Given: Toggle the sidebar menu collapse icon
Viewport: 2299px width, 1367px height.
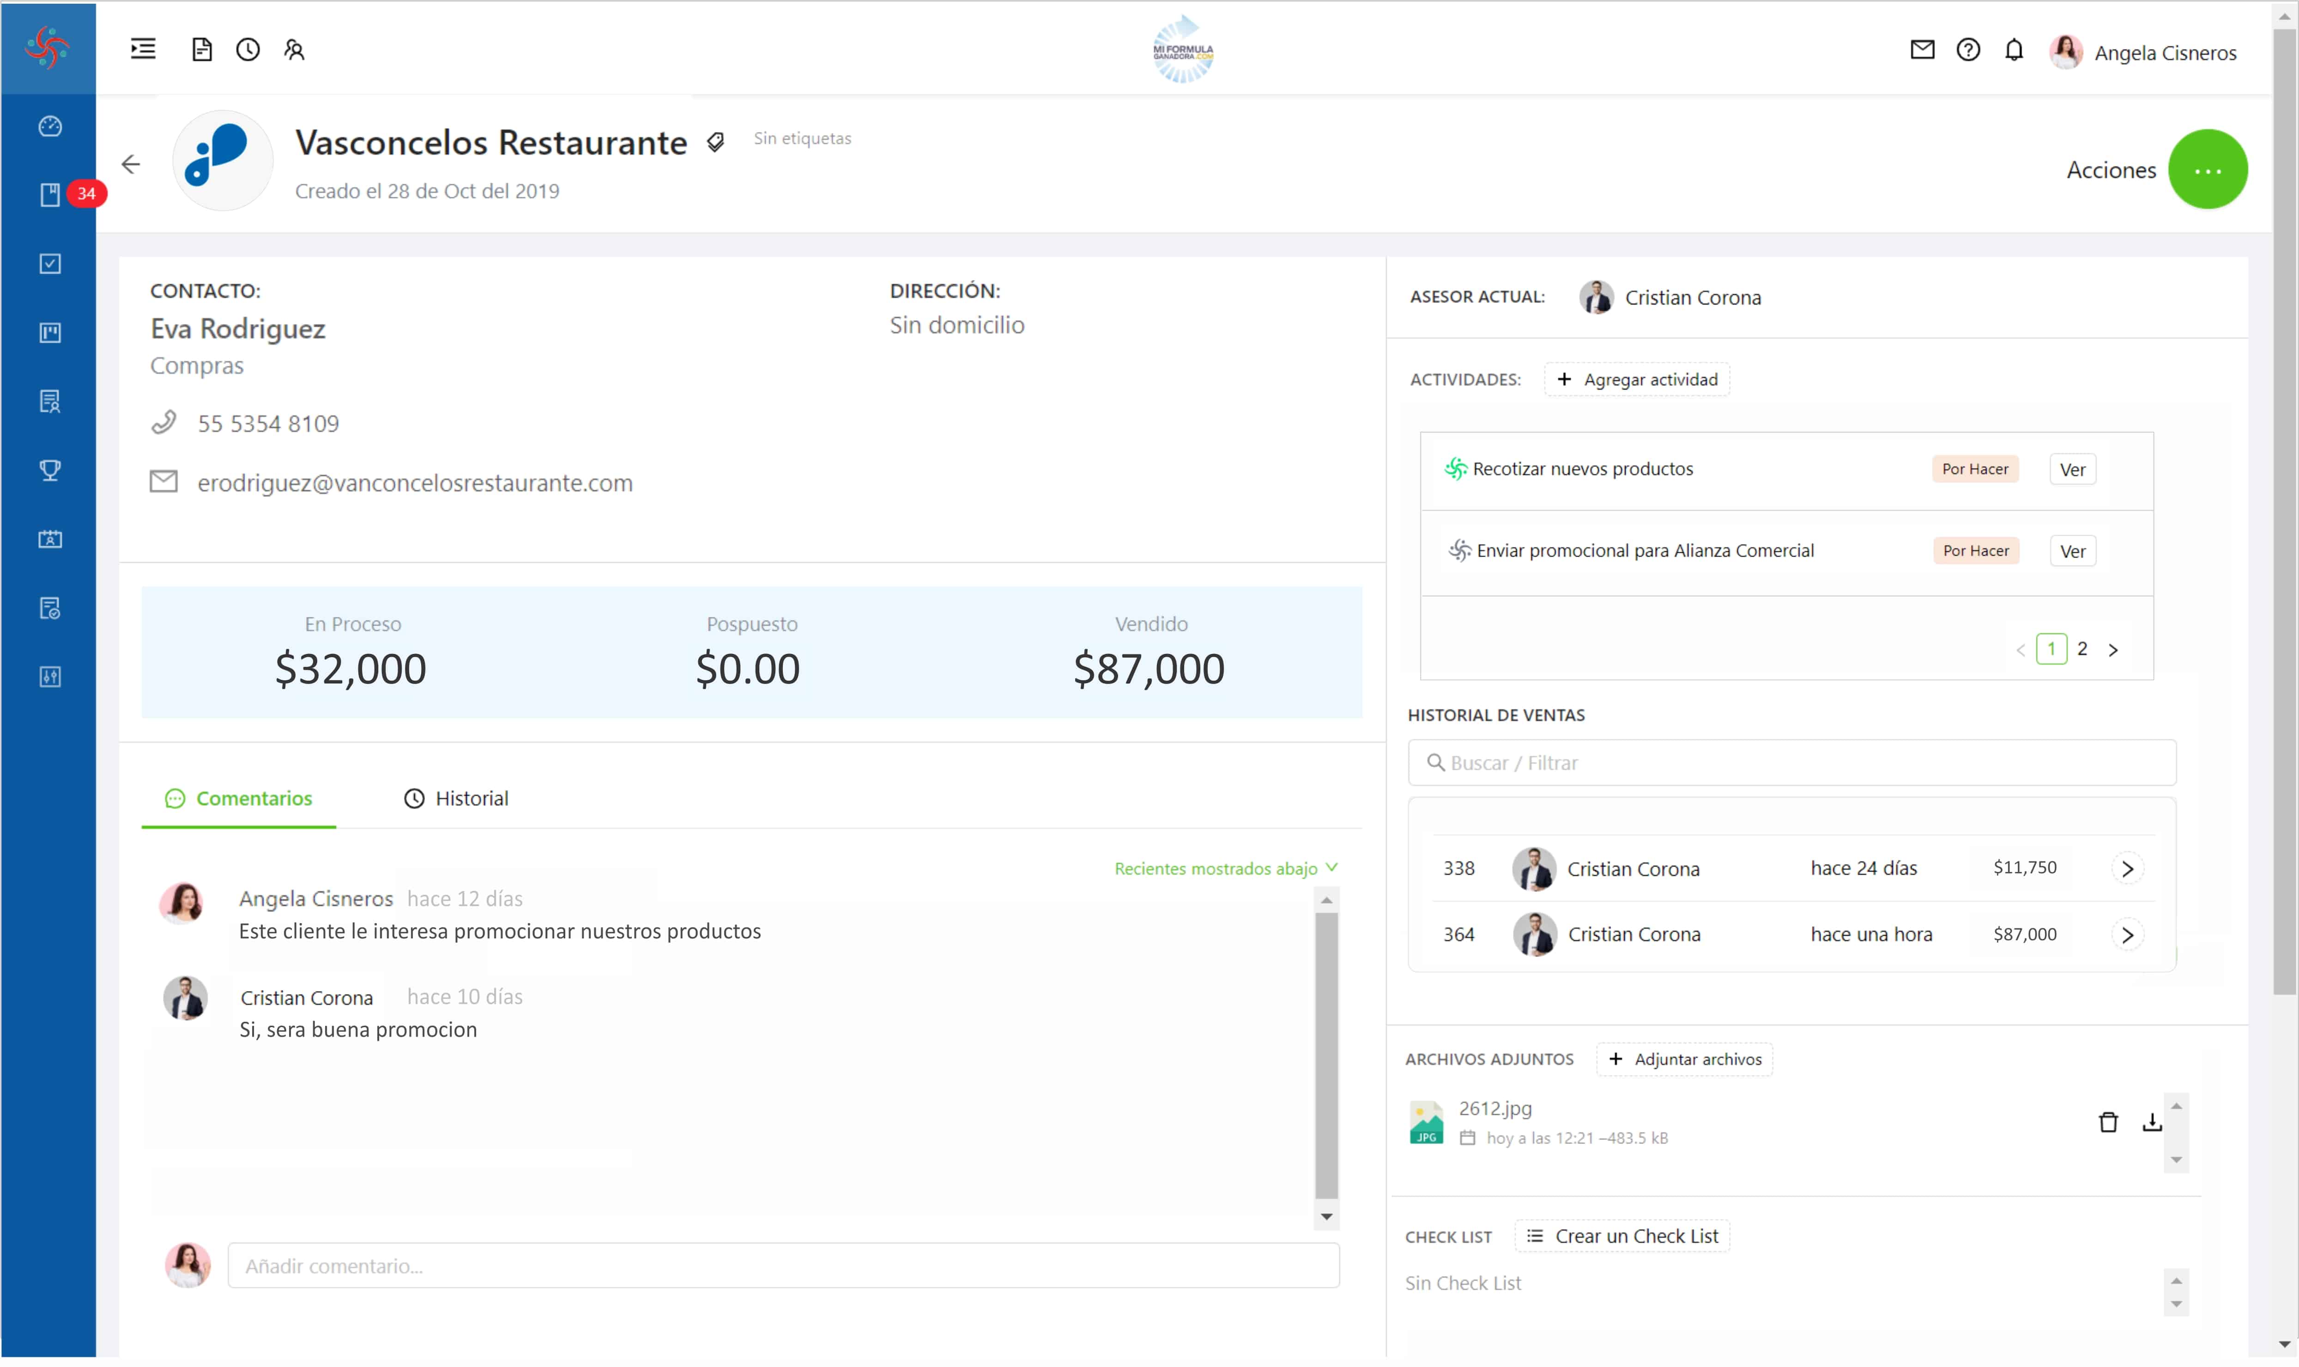Looking at the screenshot, I should coord(143,49).
